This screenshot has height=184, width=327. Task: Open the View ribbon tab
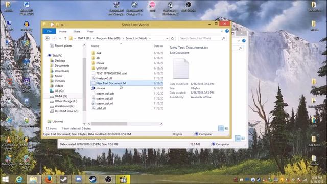point(90,31)
